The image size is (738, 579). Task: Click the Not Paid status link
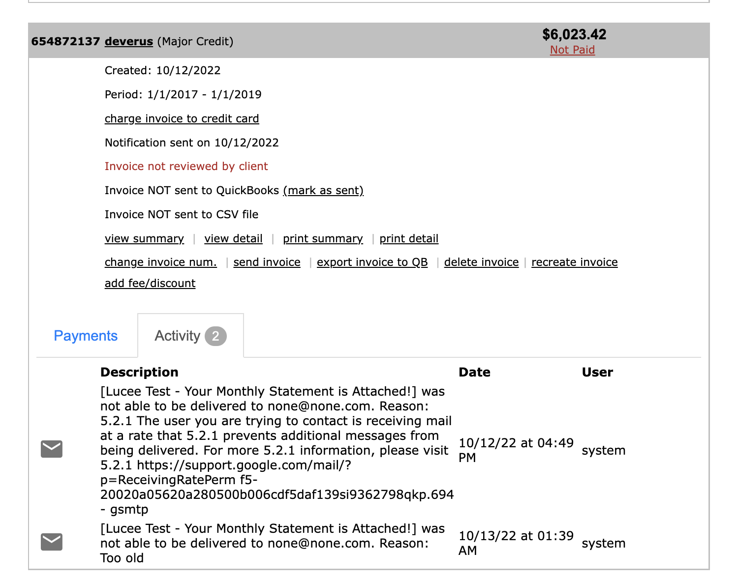572,50
